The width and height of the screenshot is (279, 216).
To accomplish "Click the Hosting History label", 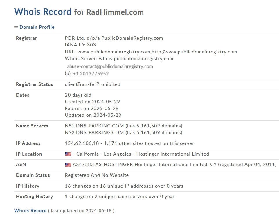I will (35, 197).
